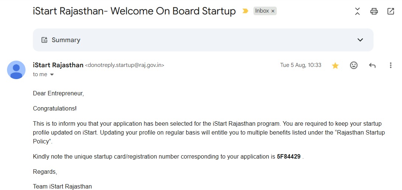Screen dimensions: 402x190
Task: Unstar the message with yellow star
Action: (335, 66)
